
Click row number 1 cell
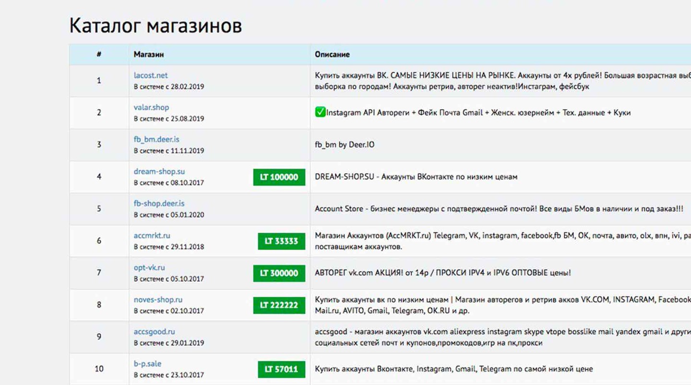coord(99,81)
